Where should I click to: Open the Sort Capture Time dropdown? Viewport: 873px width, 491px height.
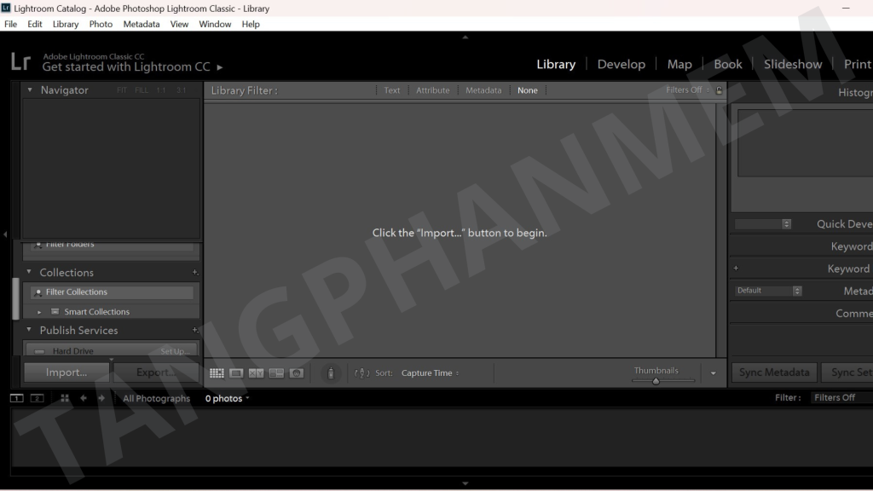430,373
